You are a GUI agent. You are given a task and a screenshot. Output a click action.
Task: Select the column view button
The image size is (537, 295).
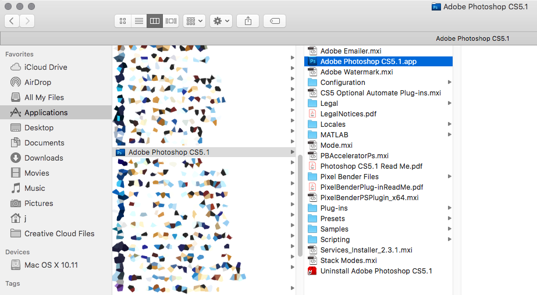coord(154,21)
